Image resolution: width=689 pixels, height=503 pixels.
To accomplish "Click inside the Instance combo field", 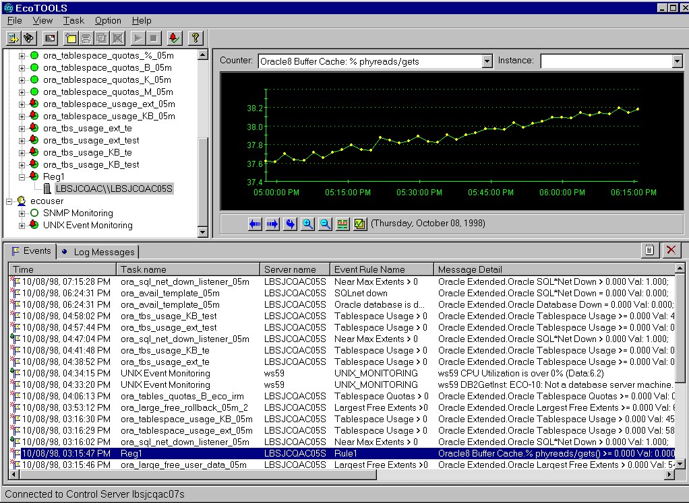I will click(606, 61).
